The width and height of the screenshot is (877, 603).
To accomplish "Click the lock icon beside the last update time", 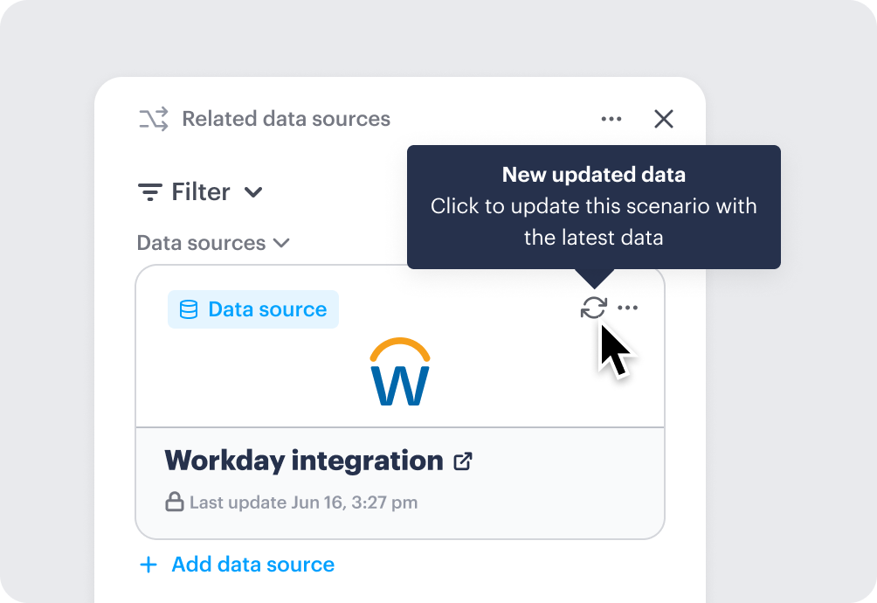I will 175,502.
